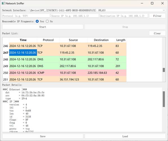This screenshot has height=141, width=168.
Task: Click the Destination IP filter field
Action: (124, 16)
